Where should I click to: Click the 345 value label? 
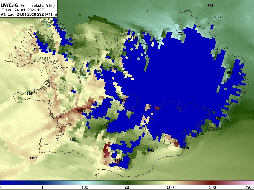151,150
